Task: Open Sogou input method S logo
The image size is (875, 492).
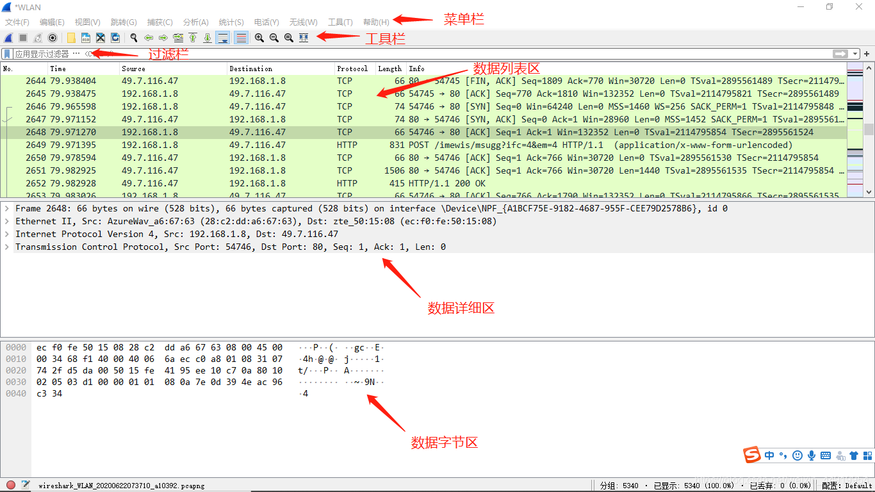Action: click(752, 455)
